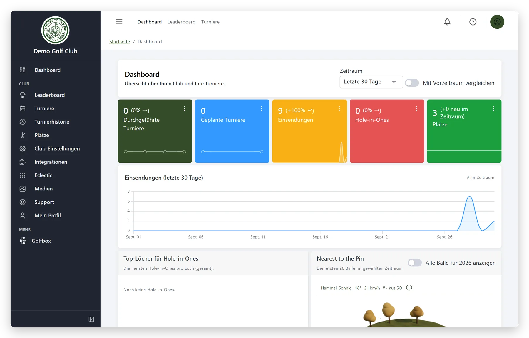Collapse the sidebar with the bottom icon
Image resolution: width=529 pixels, height=338 pixels.
[x=91, y=319]
